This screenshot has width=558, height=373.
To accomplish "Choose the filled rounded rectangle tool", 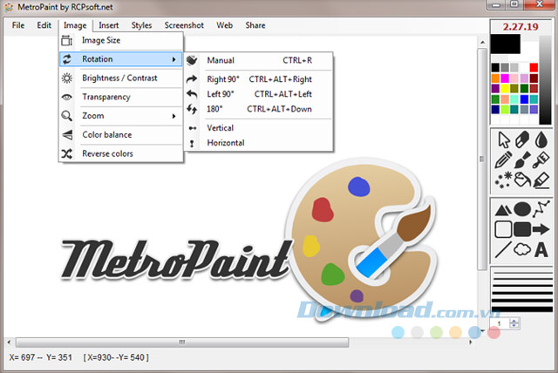I will point(522,229).
